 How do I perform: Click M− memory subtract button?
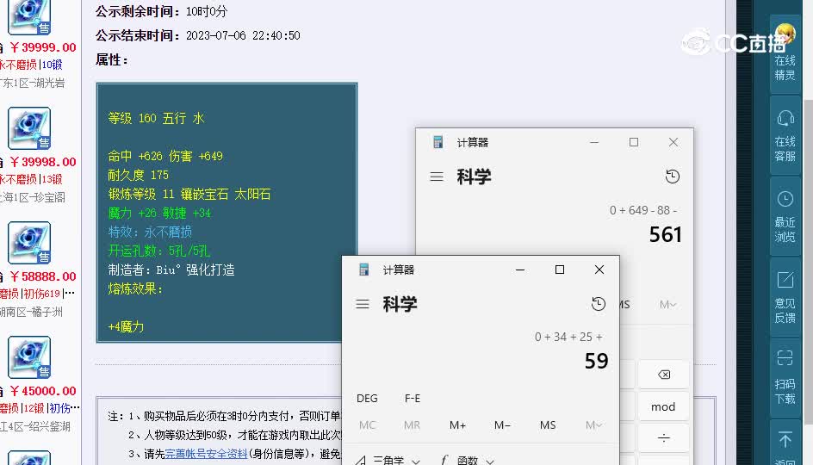[x=502, y=425]
